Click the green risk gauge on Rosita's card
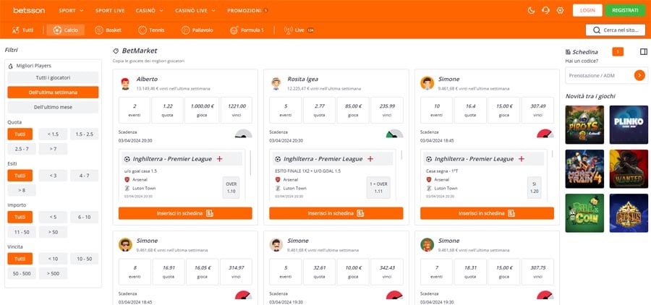651x305 pixels. click(x=394, y=134)
